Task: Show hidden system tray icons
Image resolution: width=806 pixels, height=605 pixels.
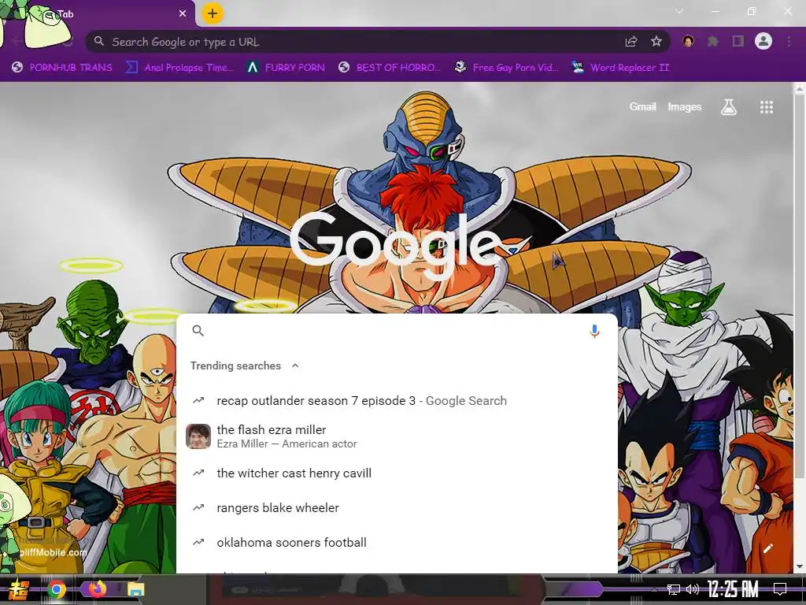Action: [x=654, y=589]
